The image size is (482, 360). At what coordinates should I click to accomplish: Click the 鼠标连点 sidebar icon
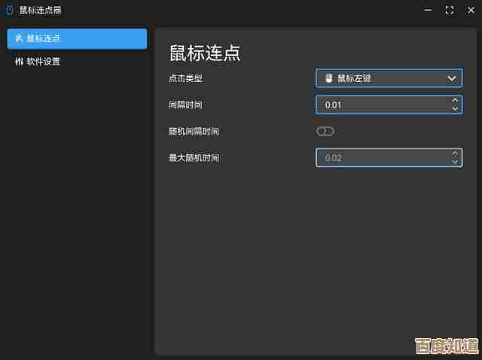[19, 38]
